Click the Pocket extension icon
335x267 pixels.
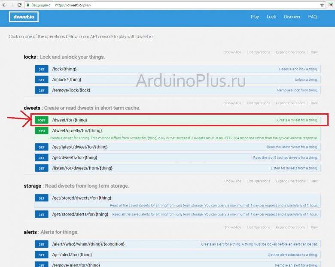pyautogui.click(x=331, y=5)
